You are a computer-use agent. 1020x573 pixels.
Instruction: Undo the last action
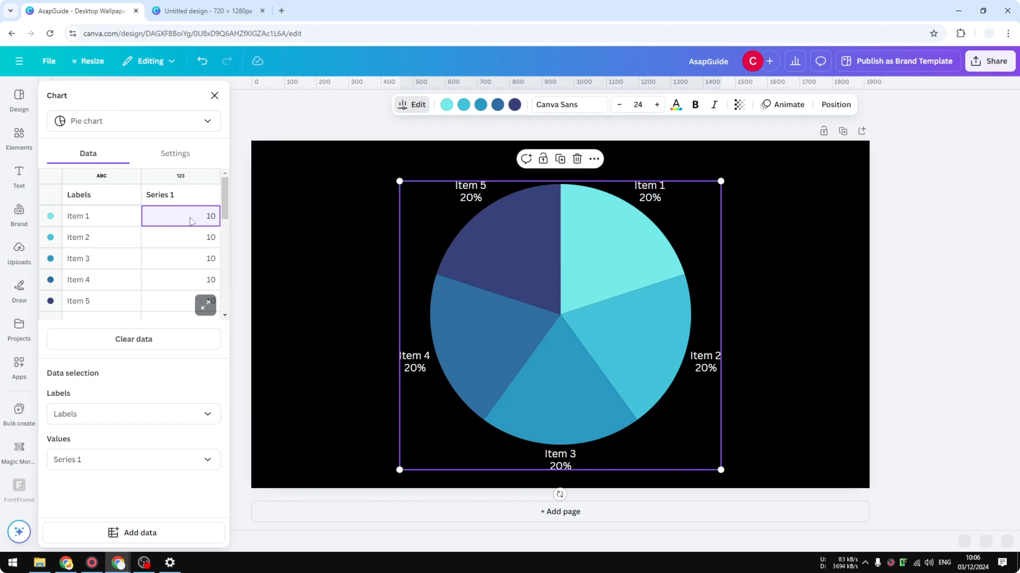point(202,61)
